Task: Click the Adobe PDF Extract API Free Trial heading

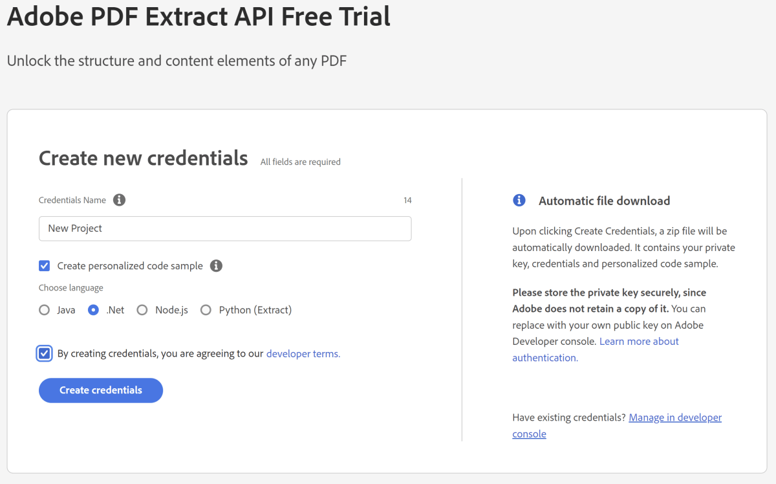Action: (199, 16)
